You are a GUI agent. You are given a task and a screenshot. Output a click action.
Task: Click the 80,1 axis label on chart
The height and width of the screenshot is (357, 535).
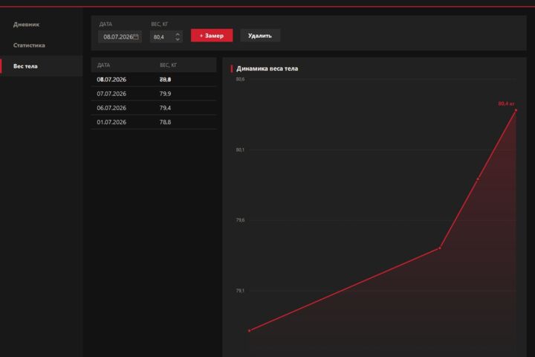[240, 150]
